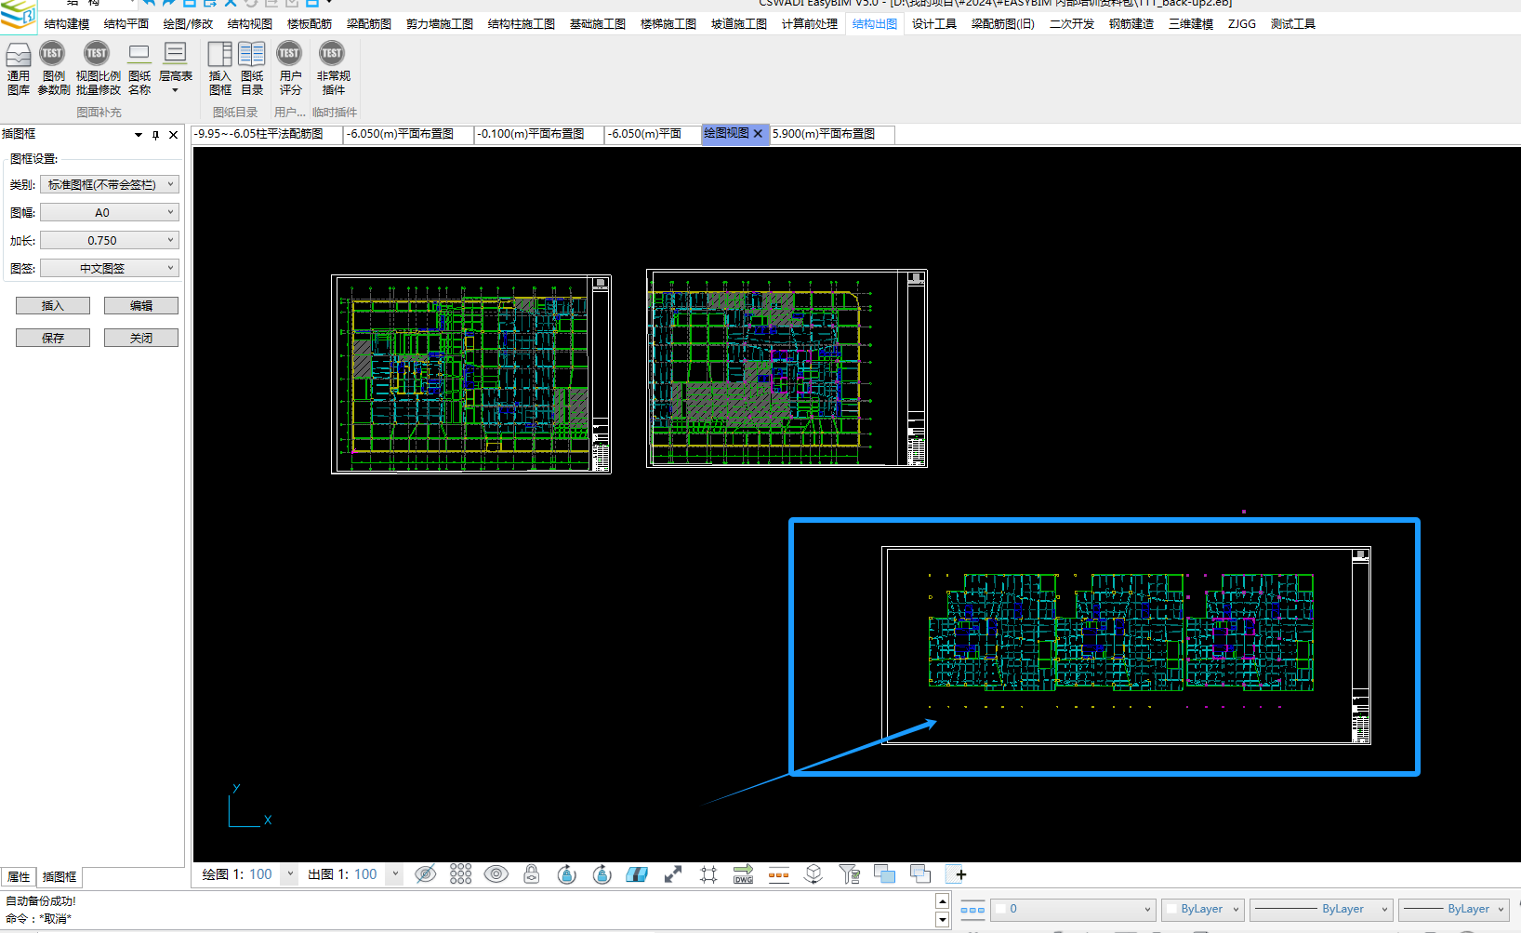Click the command line up arrow

[x=942, y=901]
